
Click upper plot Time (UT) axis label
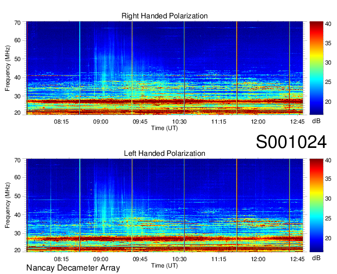[165, 128]
